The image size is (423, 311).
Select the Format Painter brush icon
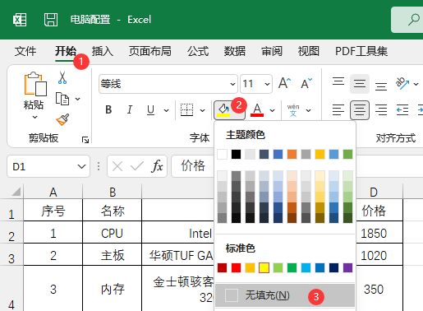(x=62, y=120)
